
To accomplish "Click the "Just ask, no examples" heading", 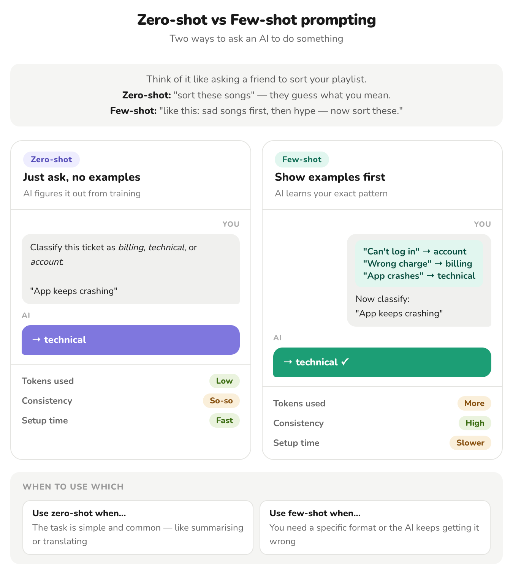I will 82,177.
